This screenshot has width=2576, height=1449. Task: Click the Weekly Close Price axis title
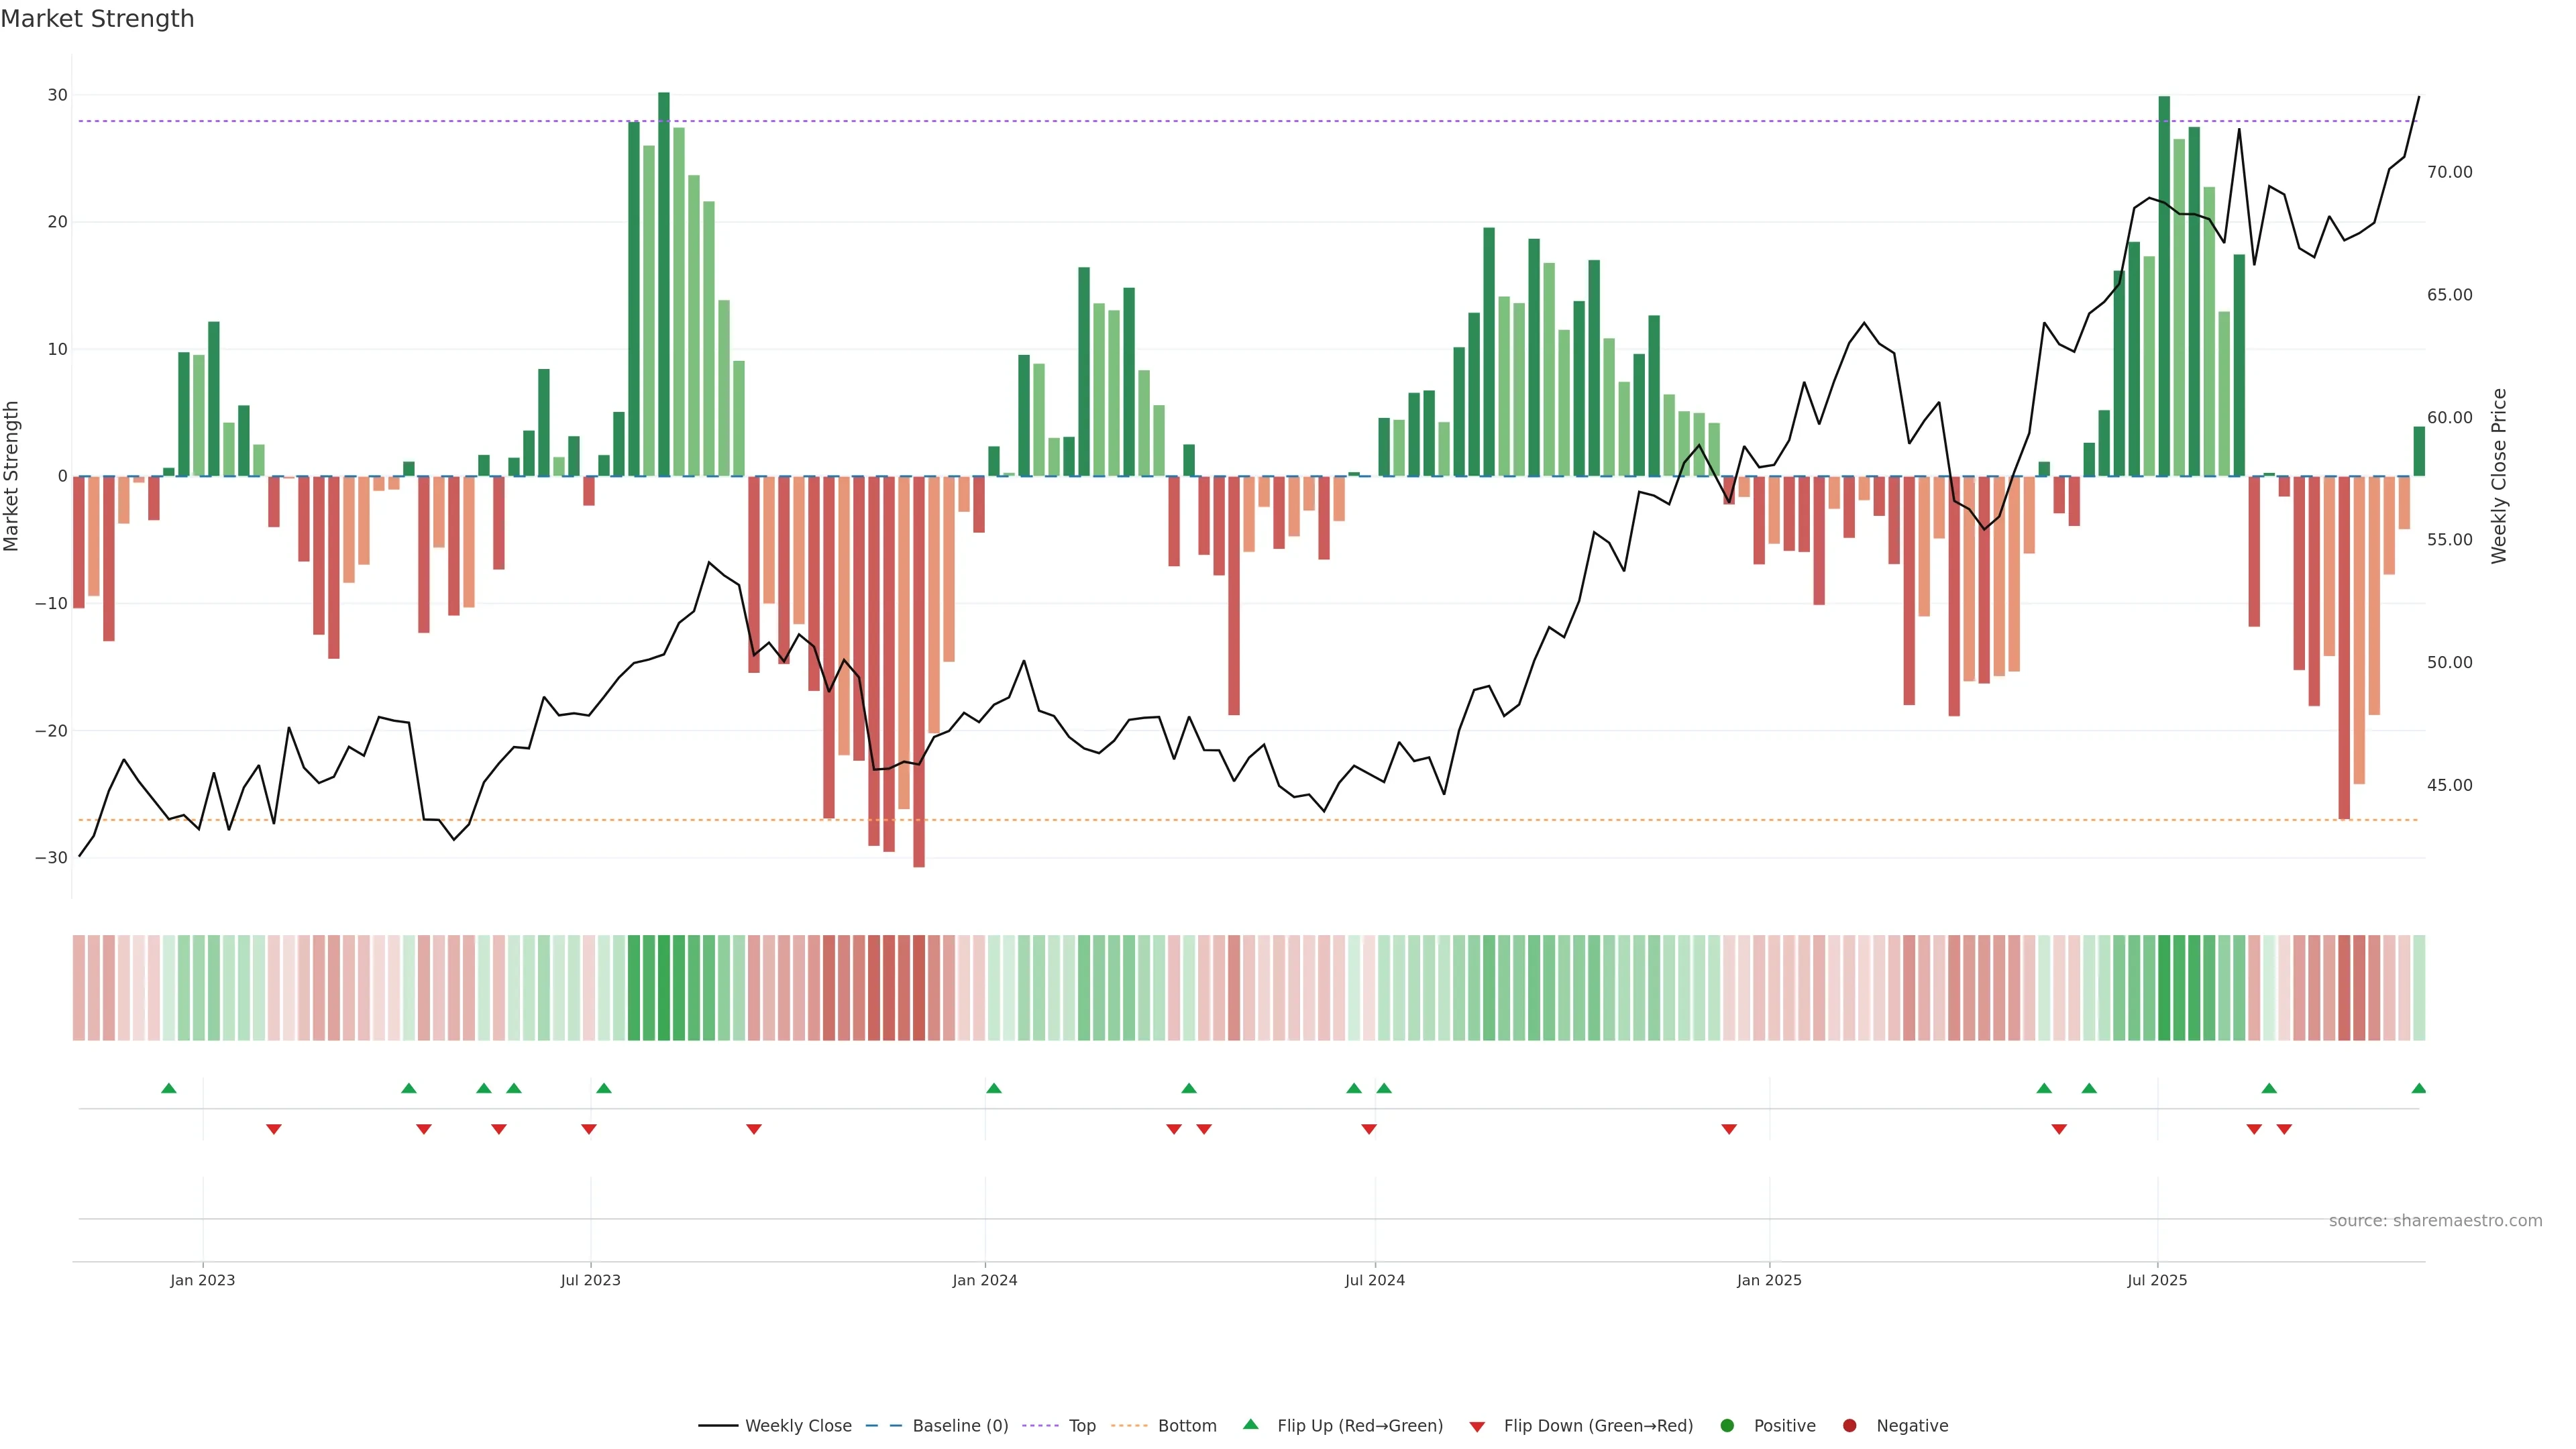coord(2499,476)
